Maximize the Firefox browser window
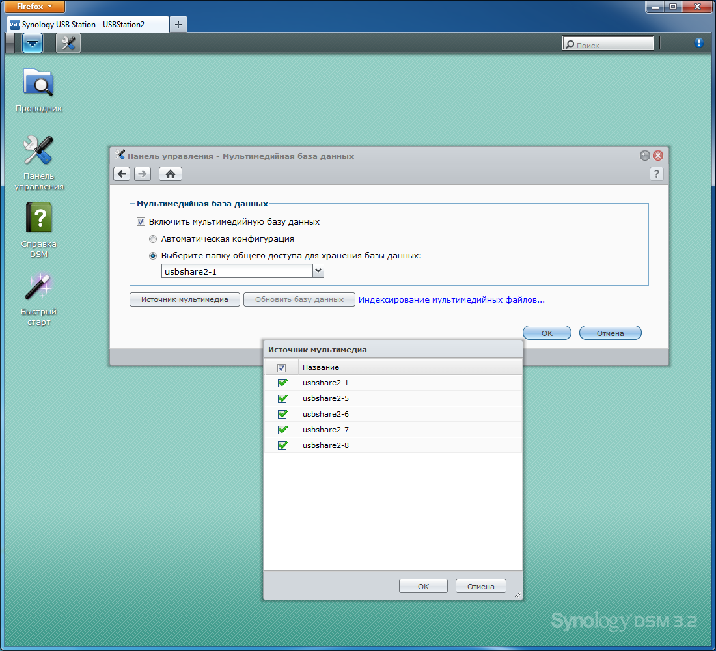Screen dimensions: 716x651 tap(673, 7)
